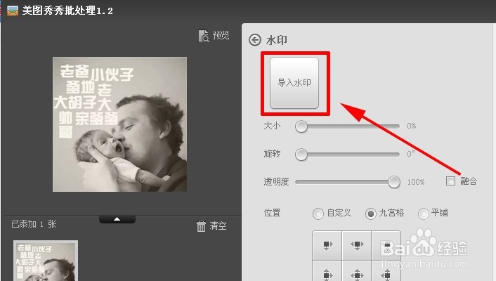Select the 平铺 tile radio button

coord(423,214)
